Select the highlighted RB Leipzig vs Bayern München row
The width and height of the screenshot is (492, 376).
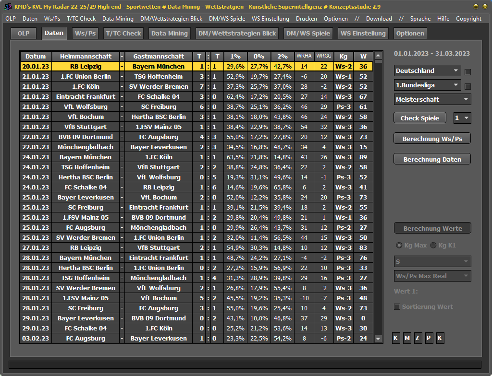(197, 67)
